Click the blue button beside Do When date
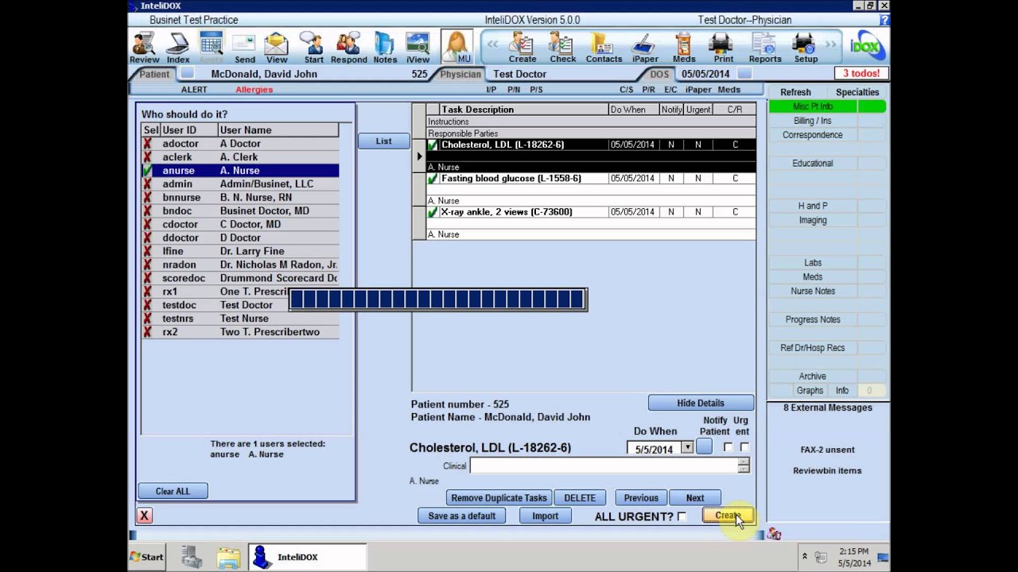 [x=704, y=446]
